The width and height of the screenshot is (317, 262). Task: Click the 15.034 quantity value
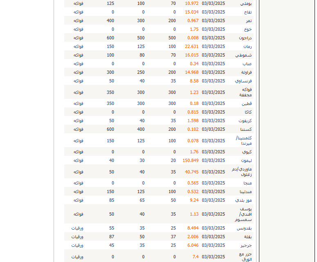click(x=191, y=12)
